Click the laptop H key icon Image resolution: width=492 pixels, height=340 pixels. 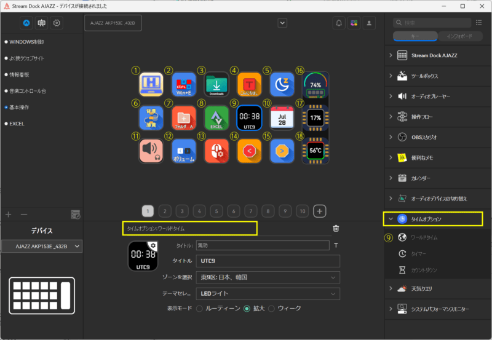click(151, 85)
